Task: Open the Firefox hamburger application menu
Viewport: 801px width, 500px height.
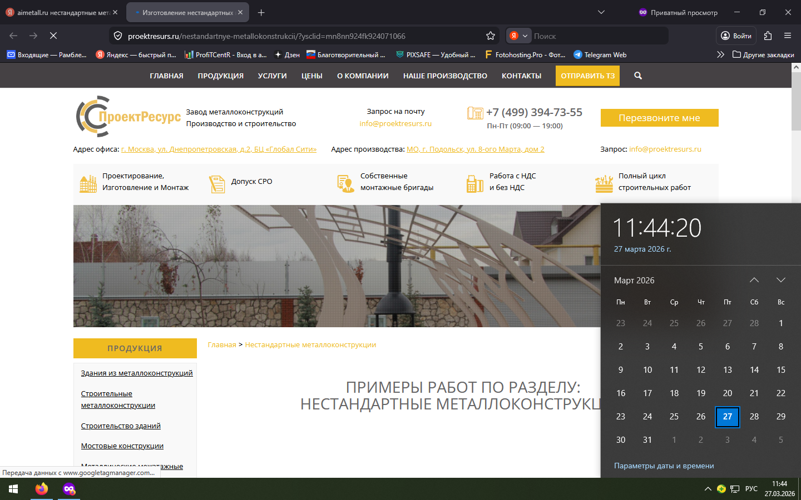Action: pyautogui.click(x=787, y=36)
